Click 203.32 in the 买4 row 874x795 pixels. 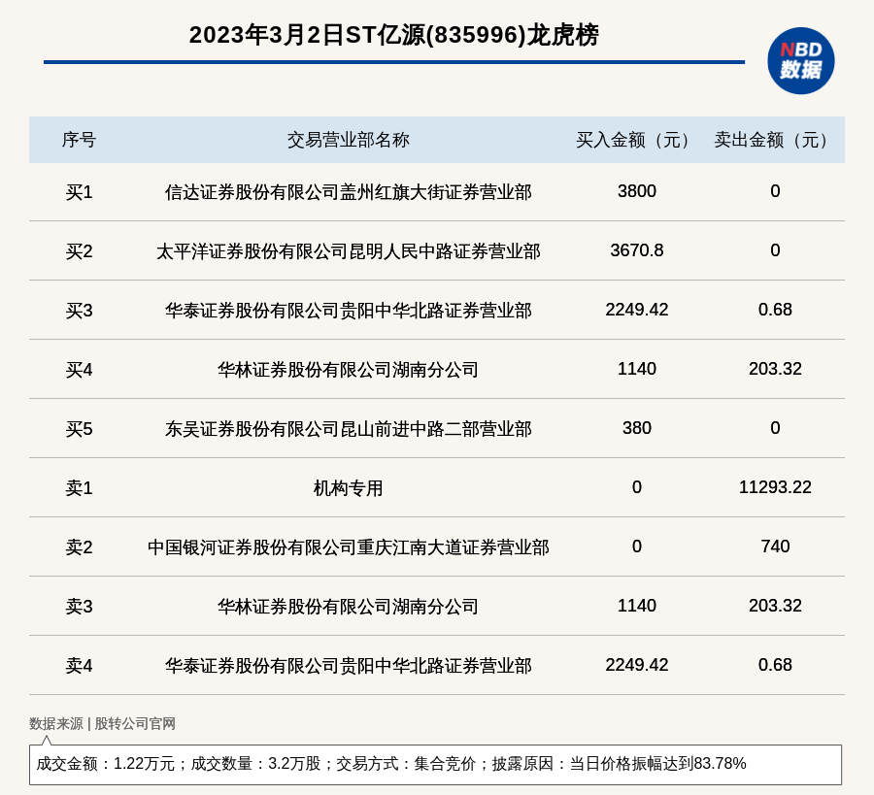click(775, 368)
